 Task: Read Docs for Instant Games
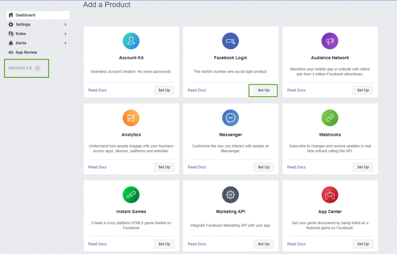click(97, 244)
